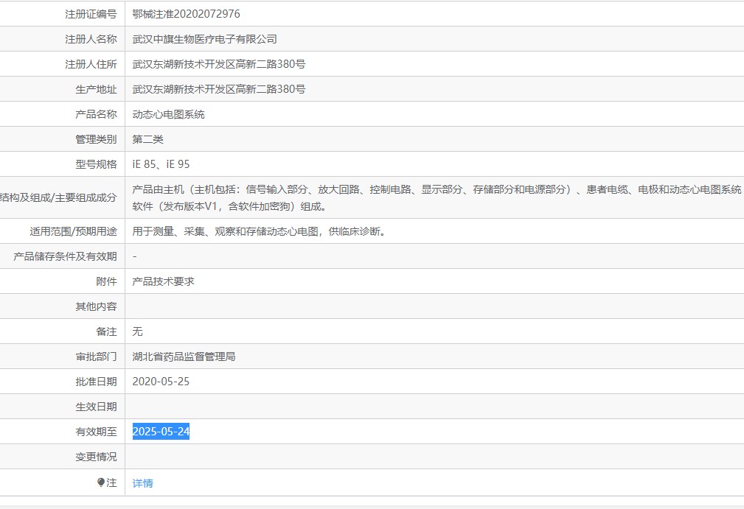Viewport: 744px width, 509px height.
Task: Click the 生产地址 address value
Action: pyautogui.click(x=219, y=89)
